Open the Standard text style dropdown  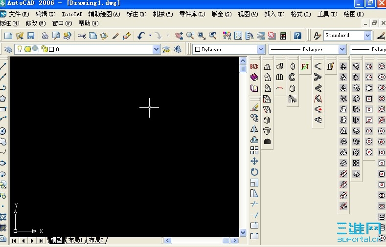pyautogui.click(x=367, y=35)
